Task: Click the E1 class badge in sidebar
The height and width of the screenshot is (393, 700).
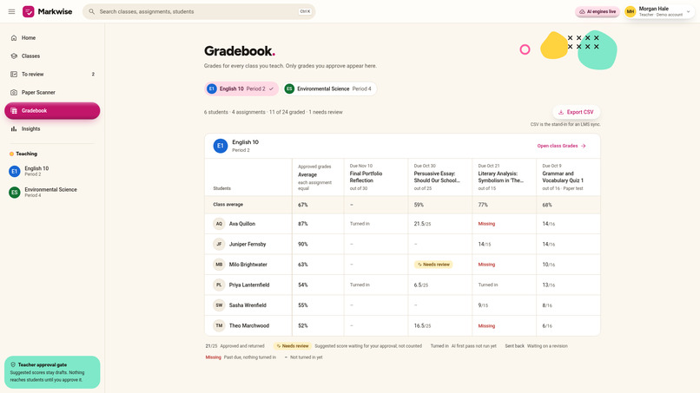Action: click(14, 171)
